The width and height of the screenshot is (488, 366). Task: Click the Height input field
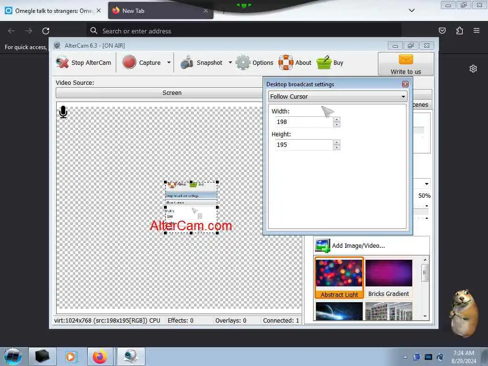click(304, 145)
